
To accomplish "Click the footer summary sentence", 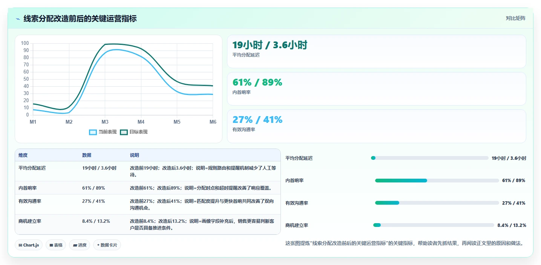I will pos(404,243).
